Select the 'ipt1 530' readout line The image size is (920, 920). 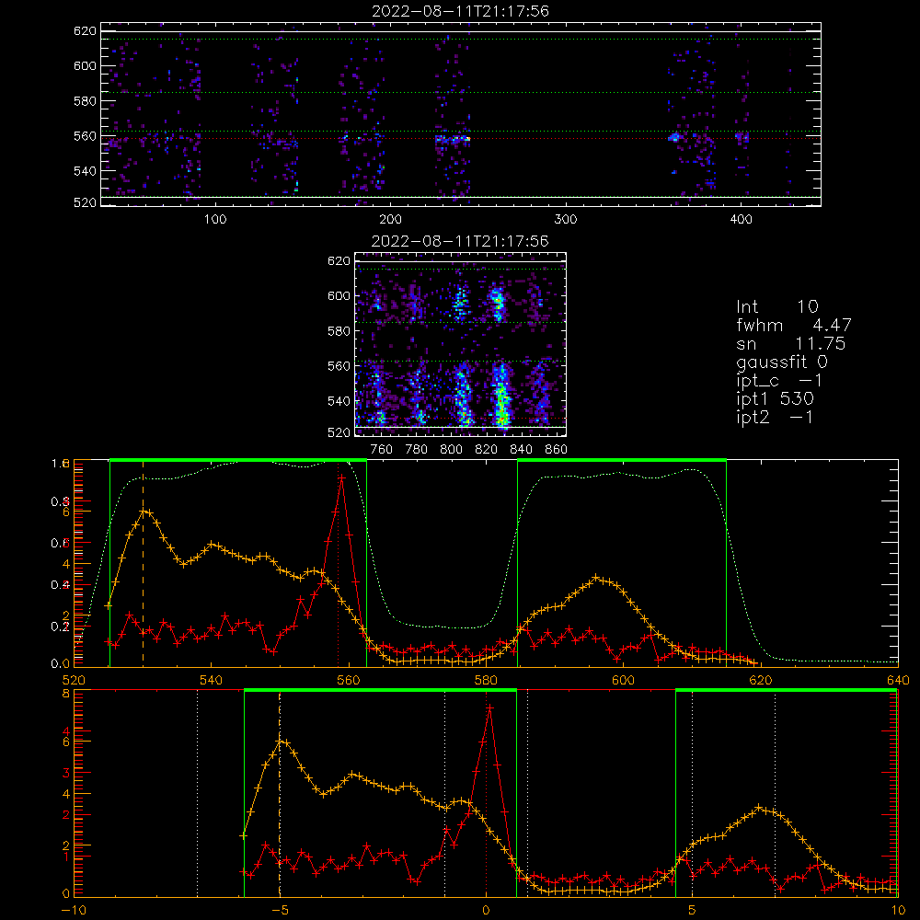[775, 399]
